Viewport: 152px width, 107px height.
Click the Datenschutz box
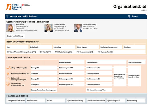[x=64, y=47]
